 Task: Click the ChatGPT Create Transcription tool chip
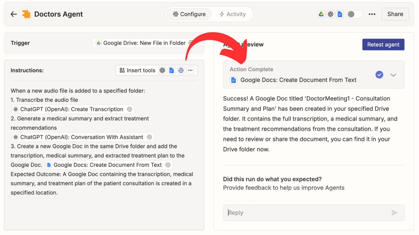coord(72,109)
